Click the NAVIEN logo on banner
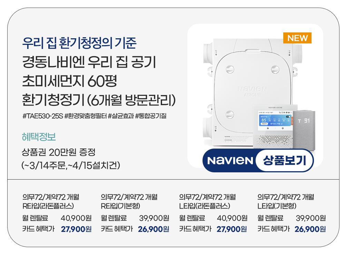The width and height of the screenshot is (345, 253). [230, 161]
